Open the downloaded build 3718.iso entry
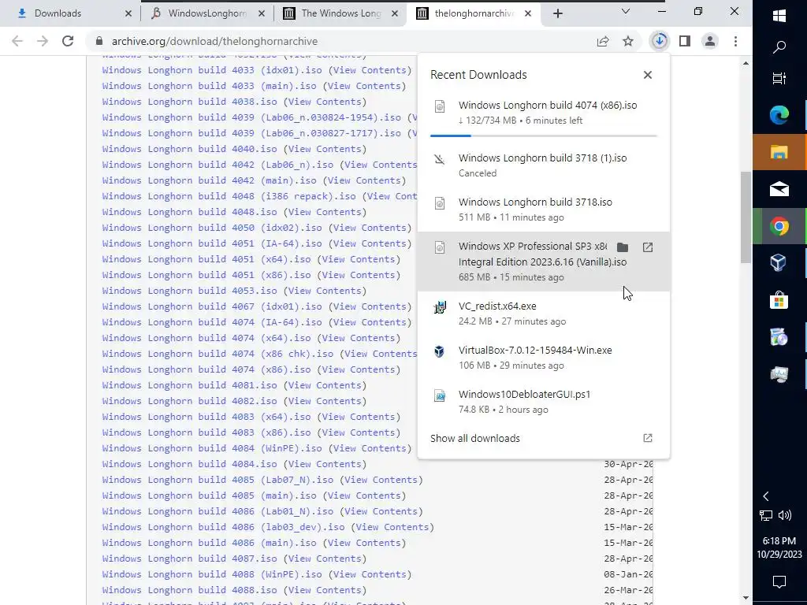This screenshot has height=605, width=807. 544,210
